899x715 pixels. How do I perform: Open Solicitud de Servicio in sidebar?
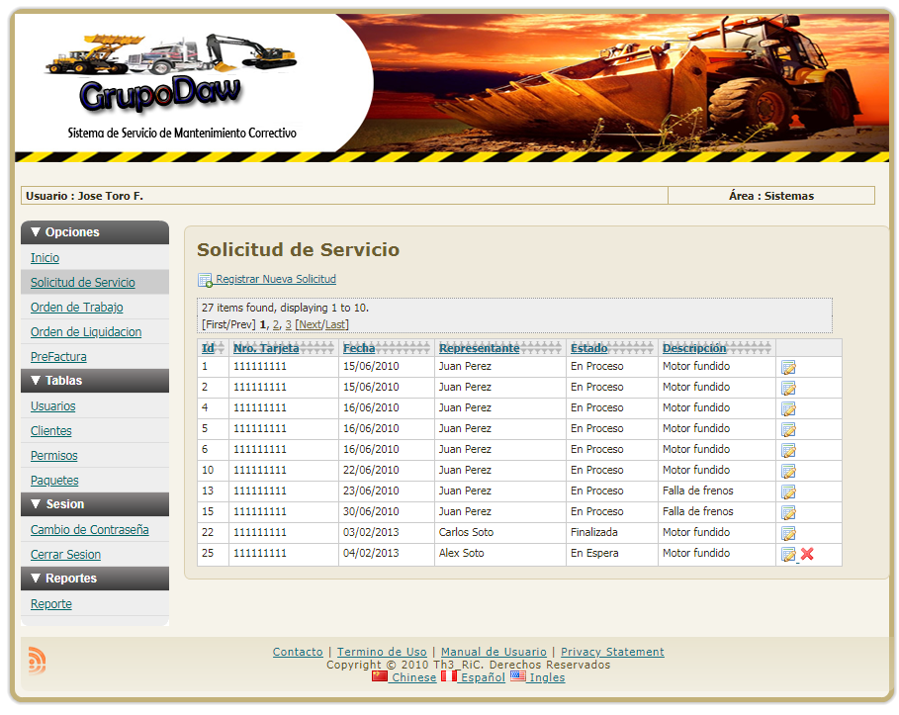click(82, 283)
